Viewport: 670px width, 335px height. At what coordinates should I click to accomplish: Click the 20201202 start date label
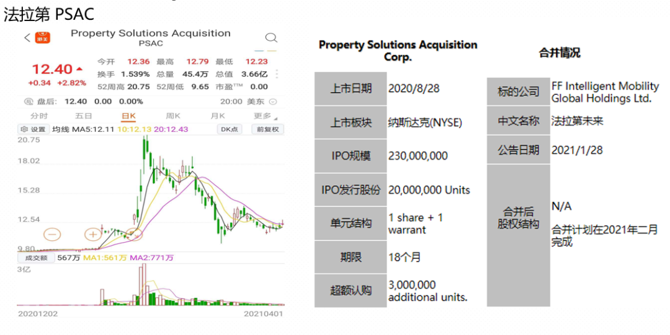[x=38, y=314]
